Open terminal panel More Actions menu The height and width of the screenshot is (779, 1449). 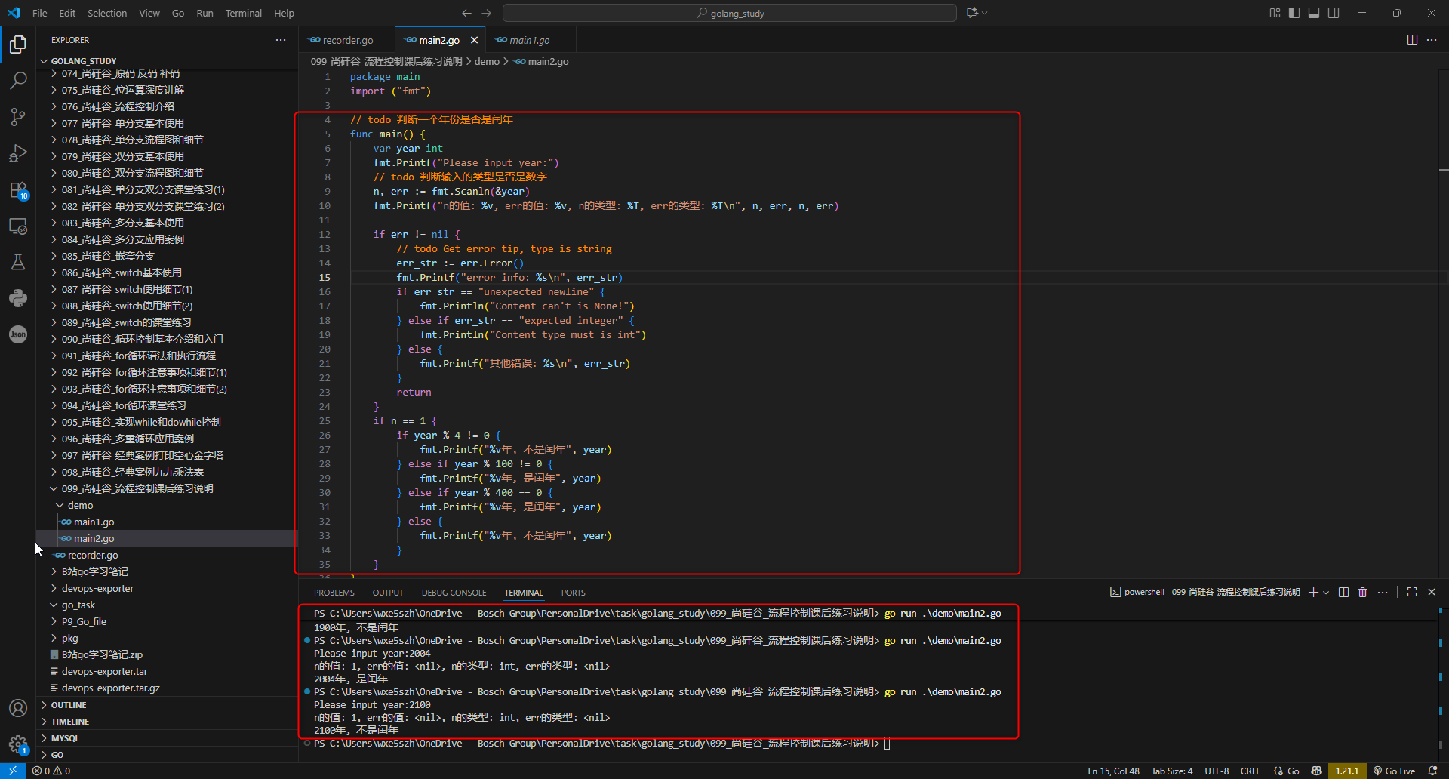[x=1383, y=593]
